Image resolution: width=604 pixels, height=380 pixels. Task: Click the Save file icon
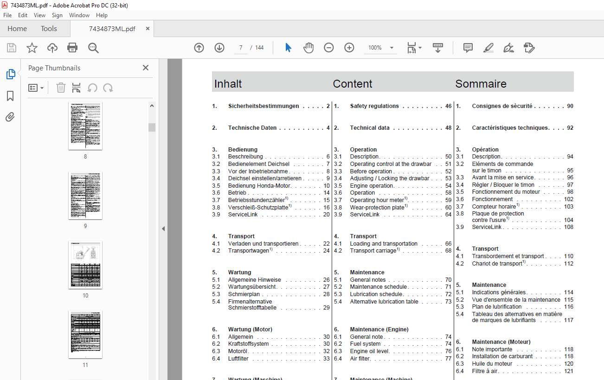12,48
